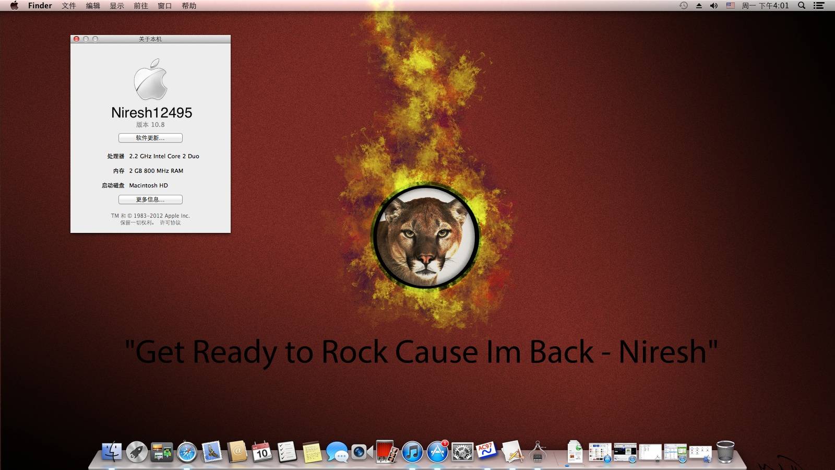Open the Time Machine status menu
835x470 pixels.
click(x=683, y=6)
